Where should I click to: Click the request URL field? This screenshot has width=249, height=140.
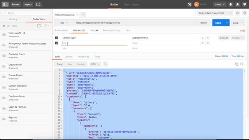pyautogui.click(x=135, y=23)
